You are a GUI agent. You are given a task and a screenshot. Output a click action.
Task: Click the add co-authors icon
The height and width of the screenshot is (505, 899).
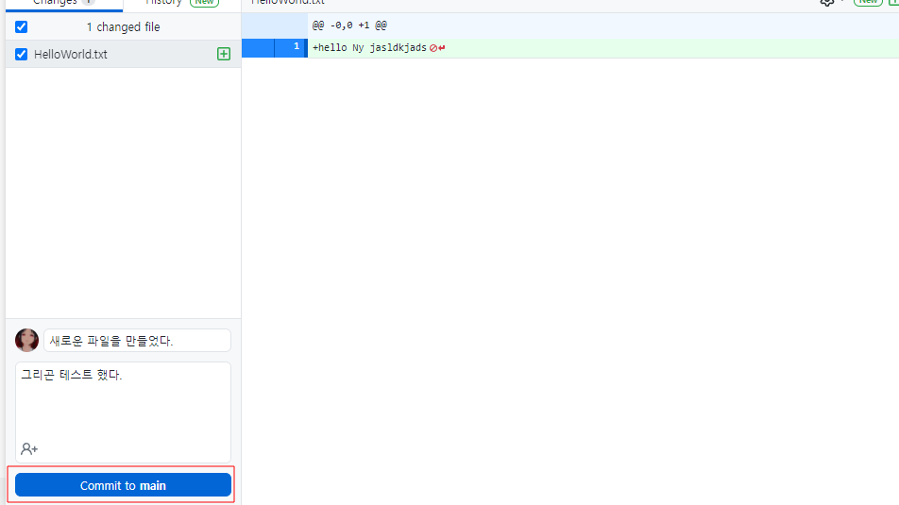(29, 448)
